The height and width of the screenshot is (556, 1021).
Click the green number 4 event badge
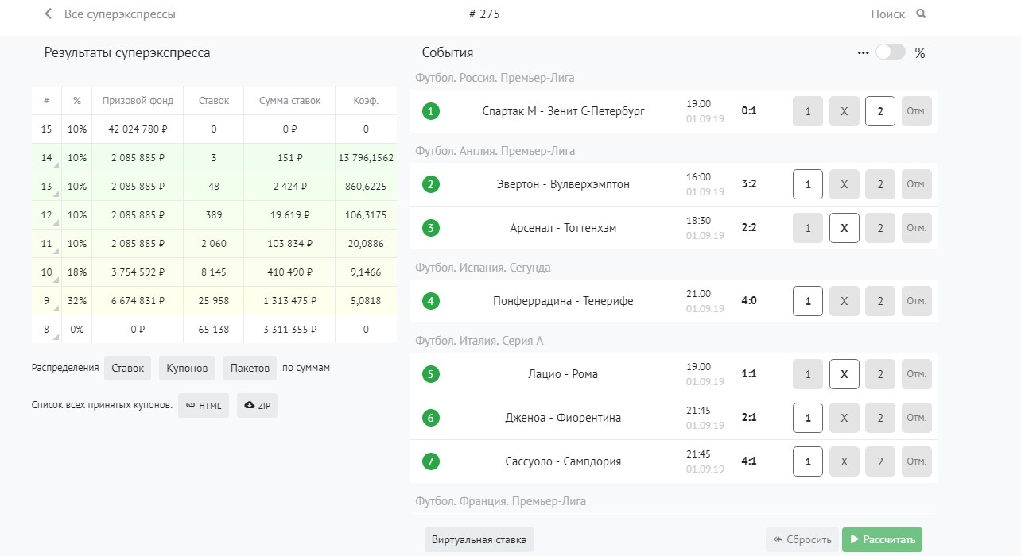431,301
